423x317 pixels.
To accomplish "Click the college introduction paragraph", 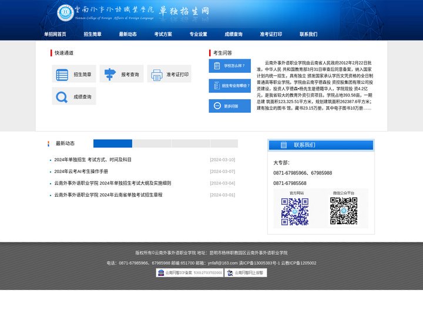I will click(x=315, y=86).
